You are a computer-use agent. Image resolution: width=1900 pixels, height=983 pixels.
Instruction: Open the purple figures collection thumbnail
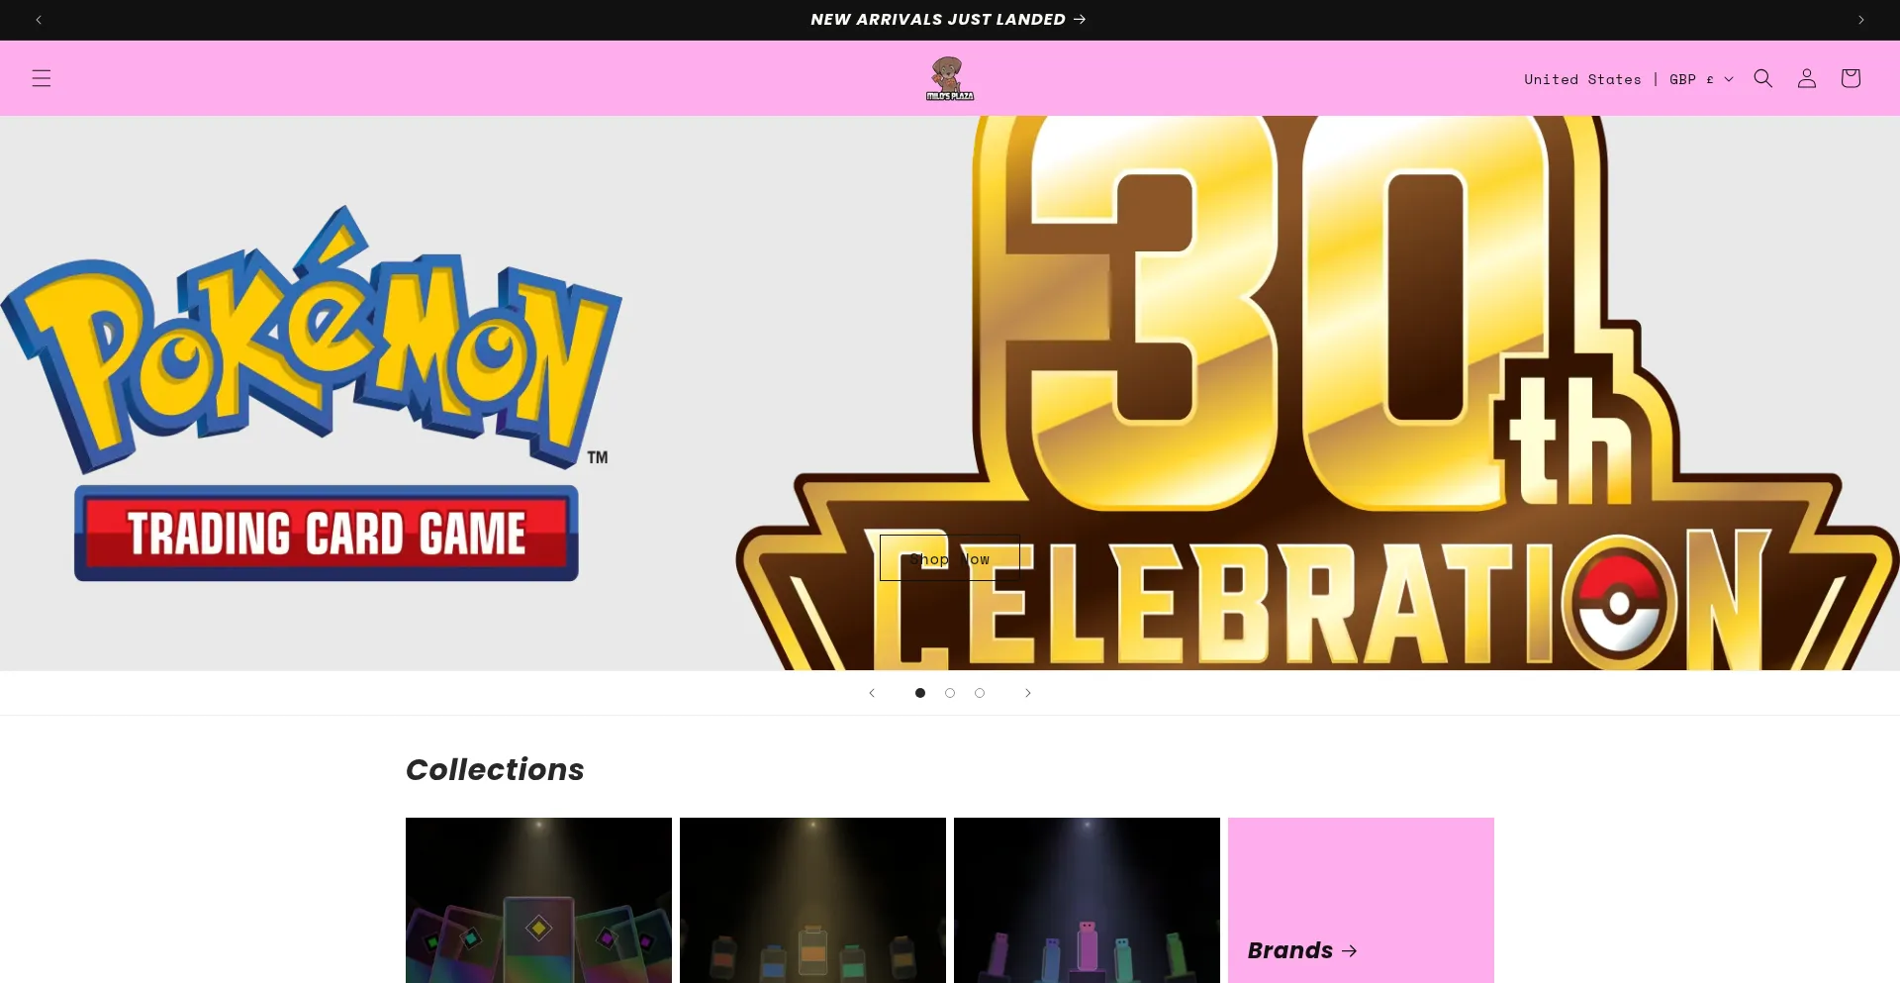coord(1087,900)
